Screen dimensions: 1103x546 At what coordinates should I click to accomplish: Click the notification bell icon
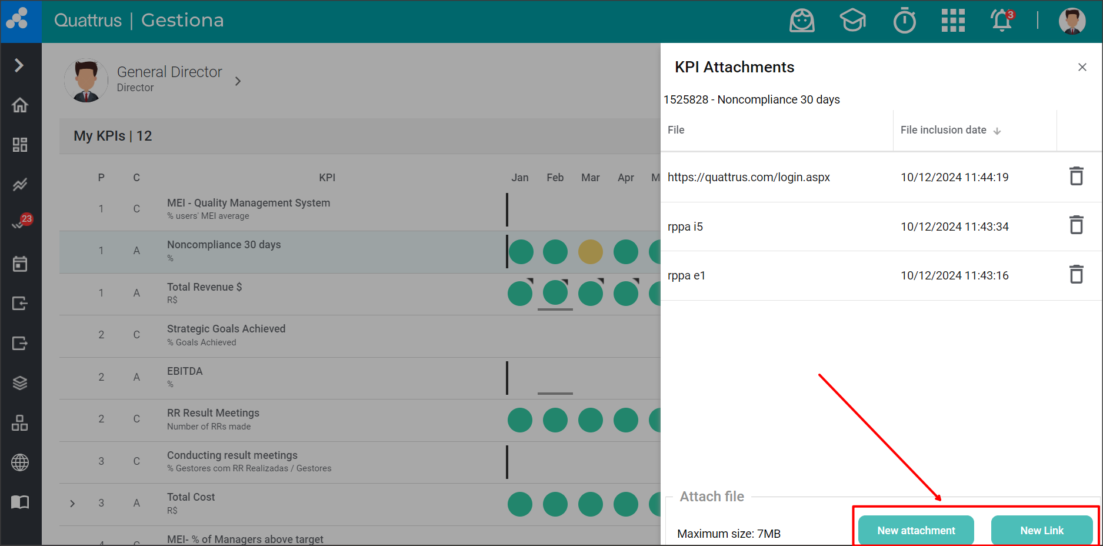click(1001, 21)
